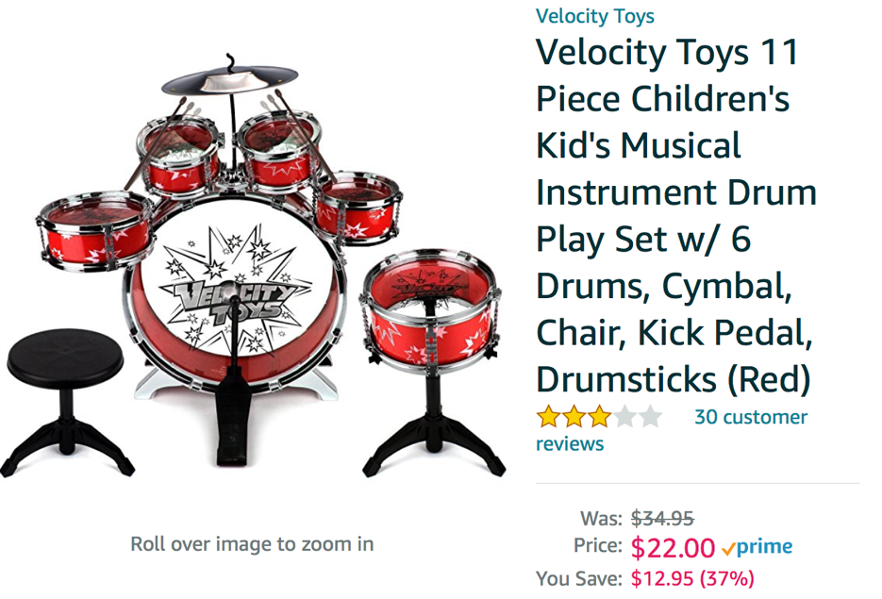Click the small red drum right of the bass drum
Screen dimensions: 882x599
(358, 208)
